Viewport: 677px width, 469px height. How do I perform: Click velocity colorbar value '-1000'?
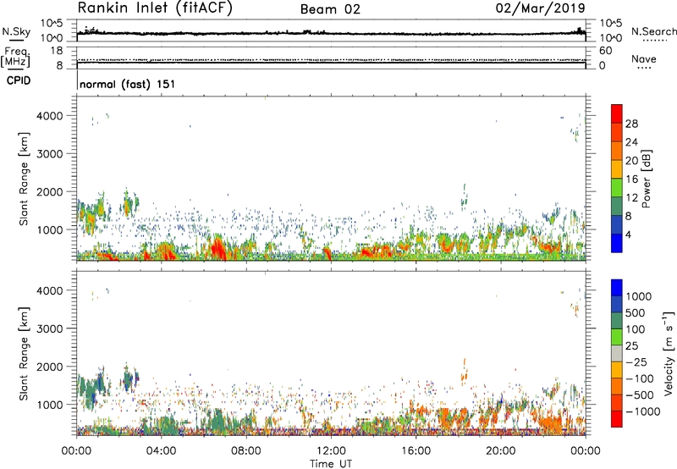(642, 411)
